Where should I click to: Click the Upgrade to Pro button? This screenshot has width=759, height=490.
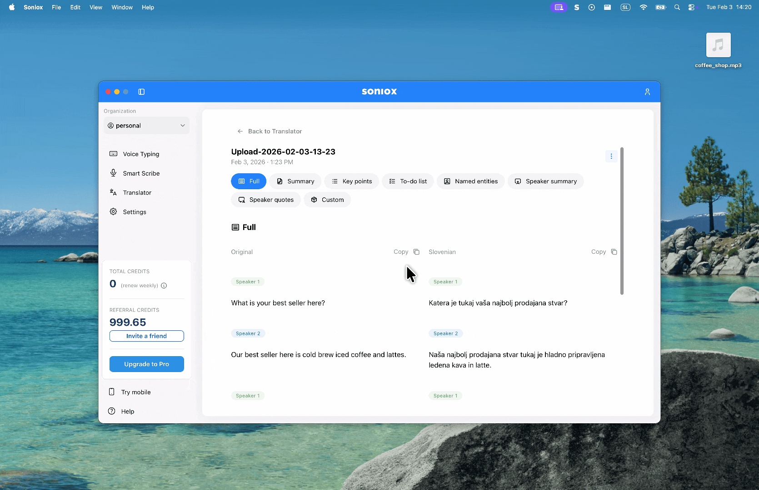pyautogui.click(x=146, y=364)
